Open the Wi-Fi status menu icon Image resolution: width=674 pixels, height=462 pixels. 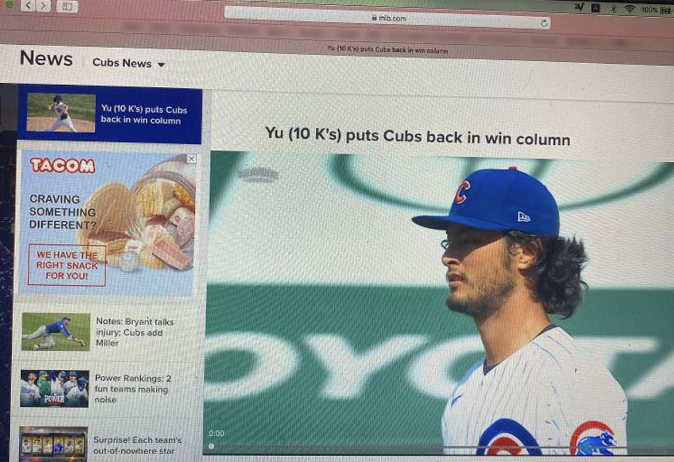tap(630, 9)
